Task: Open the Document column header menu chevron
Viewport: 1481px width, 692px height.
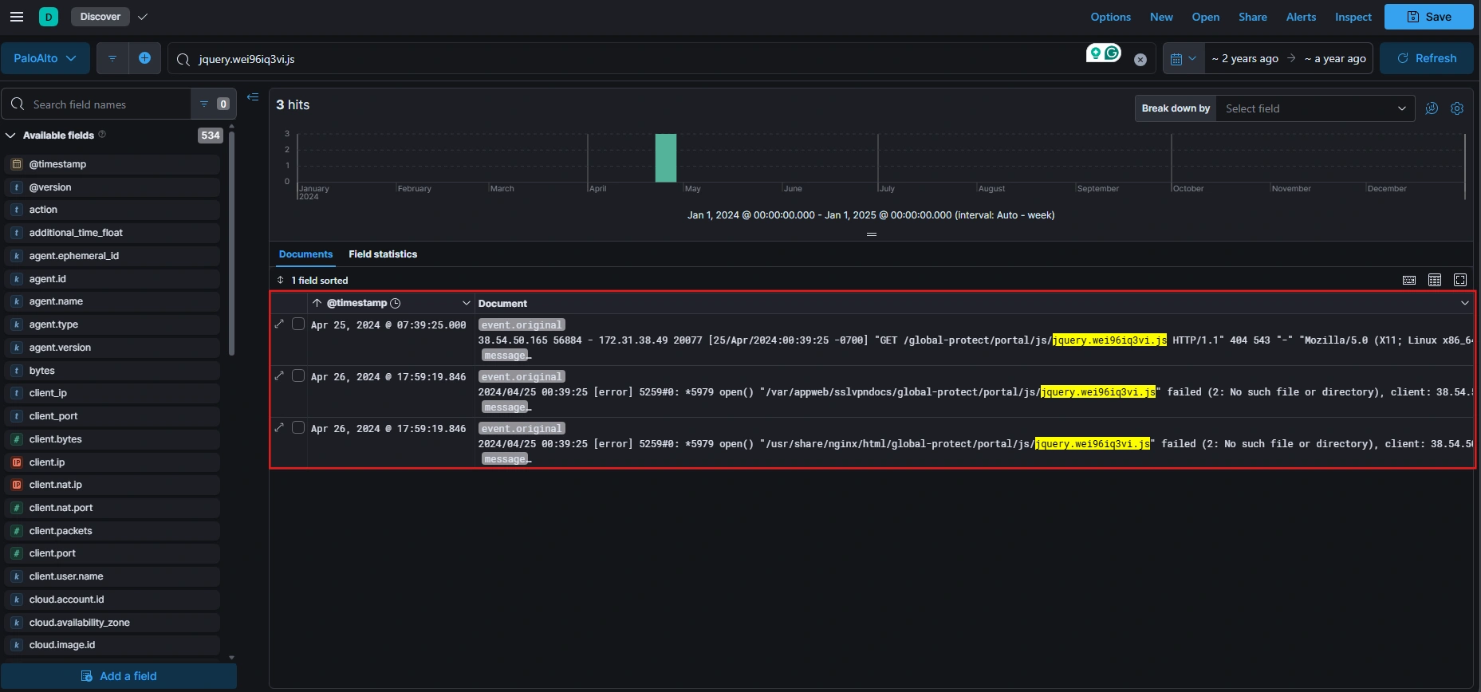Action: [1464, 304]
